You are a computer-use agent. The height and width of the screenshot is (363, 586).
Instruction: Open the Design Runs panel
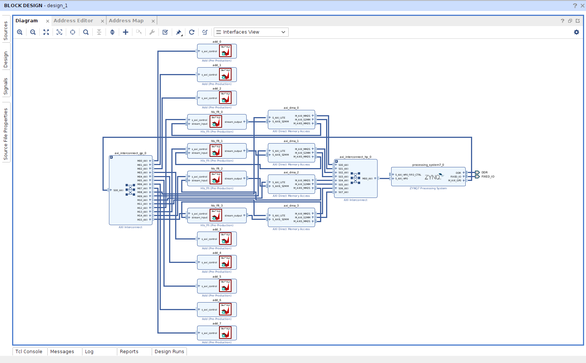pos(169,351)
